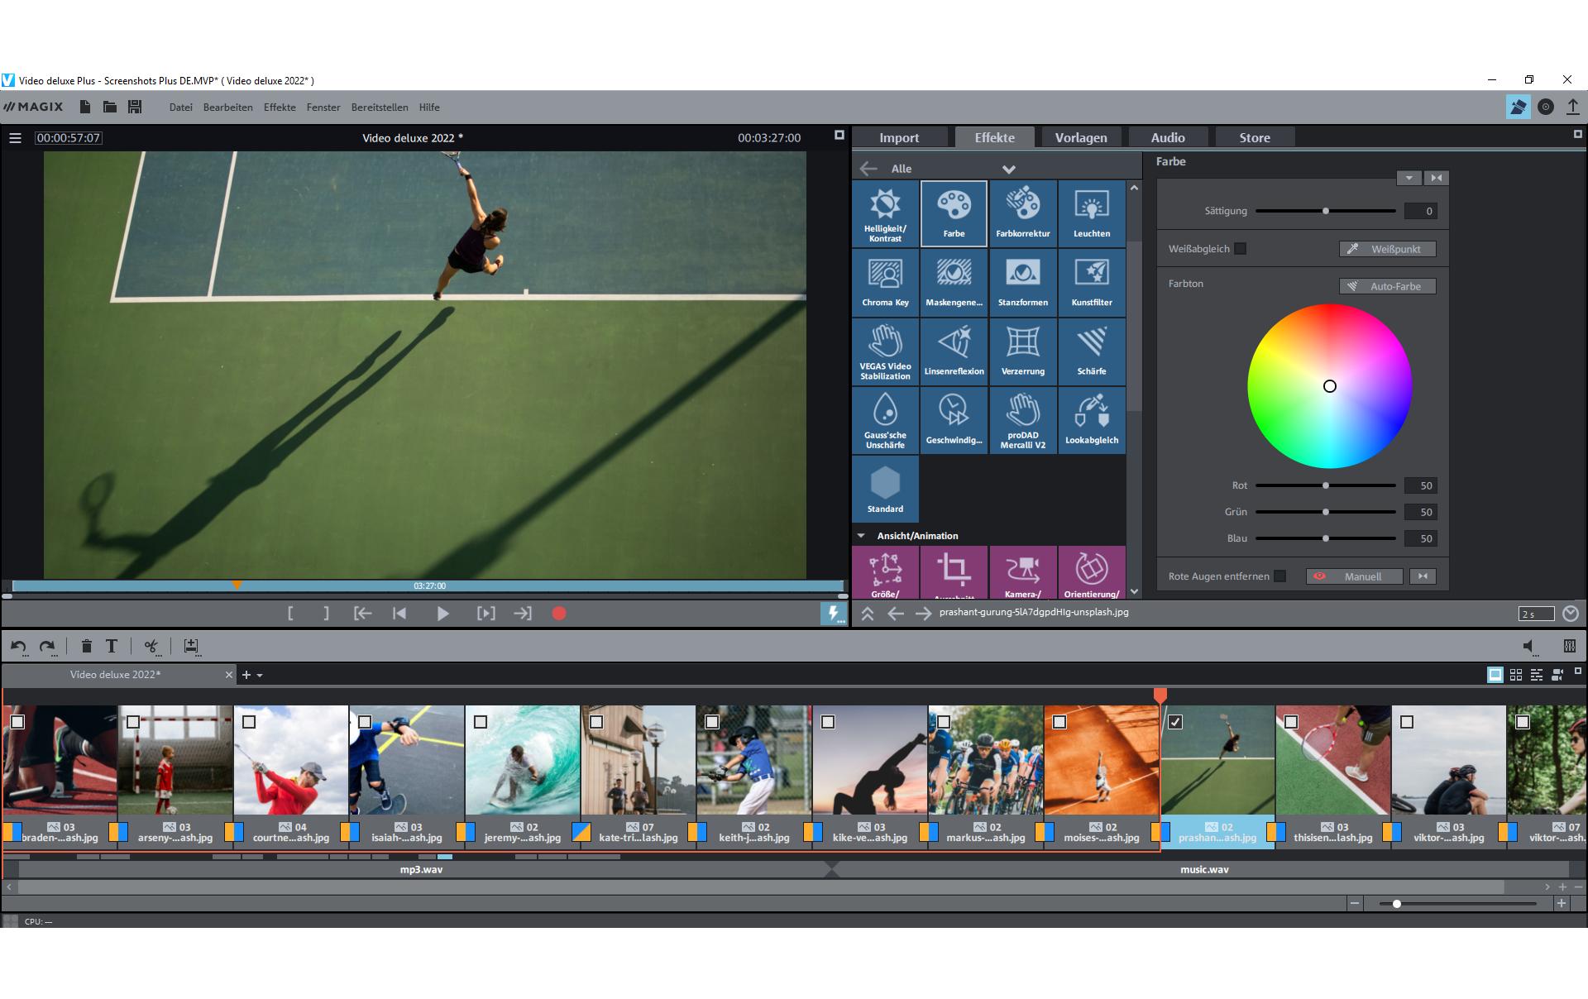Click the delete trash icon

click(x=86, y=647)
